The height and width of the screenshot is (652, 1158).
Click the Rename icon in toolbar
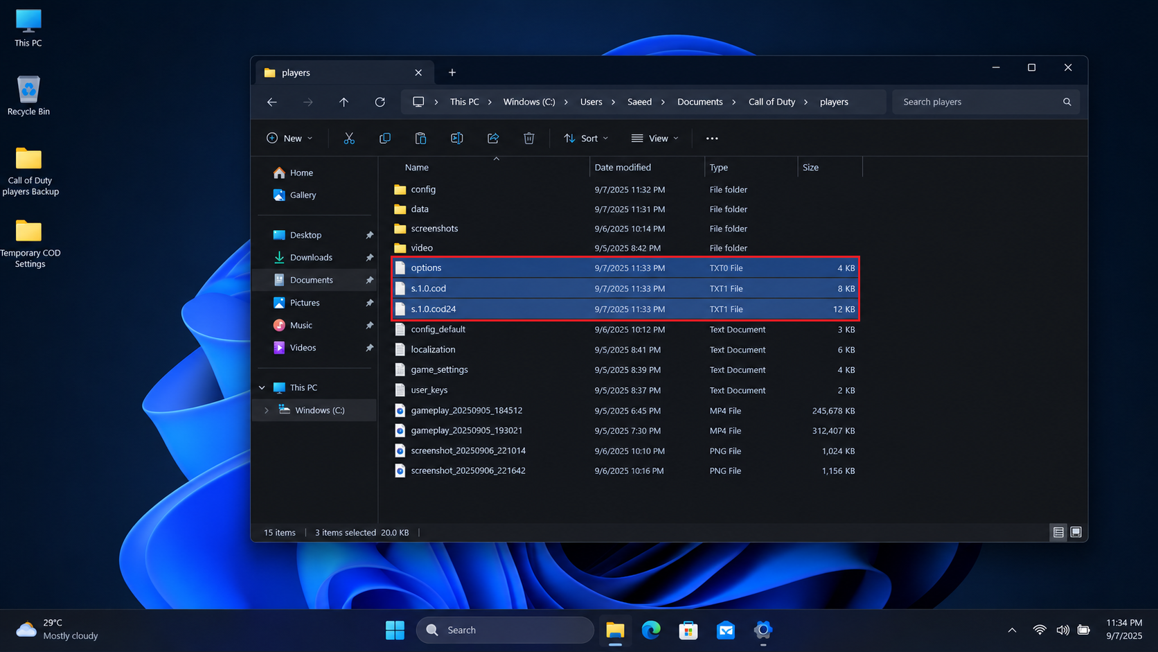point(457,139)
